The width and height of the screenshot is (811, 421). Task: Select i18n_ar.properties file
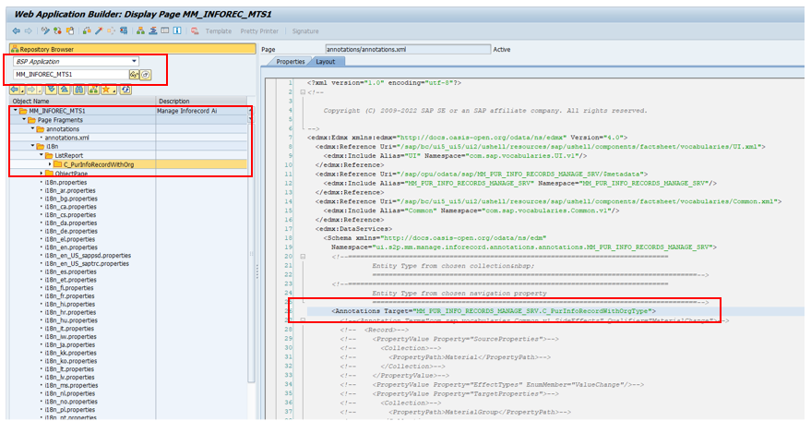pos(70,190)
